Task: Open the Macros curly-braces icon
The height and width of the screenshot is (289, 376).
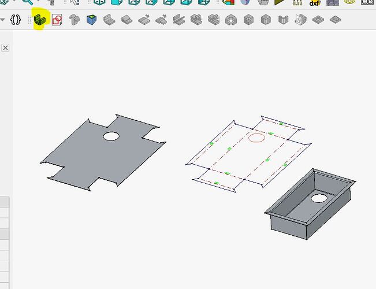Action: [16, 20]
